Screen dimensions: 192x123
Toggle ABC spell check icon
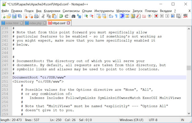(x=186, y=16)
